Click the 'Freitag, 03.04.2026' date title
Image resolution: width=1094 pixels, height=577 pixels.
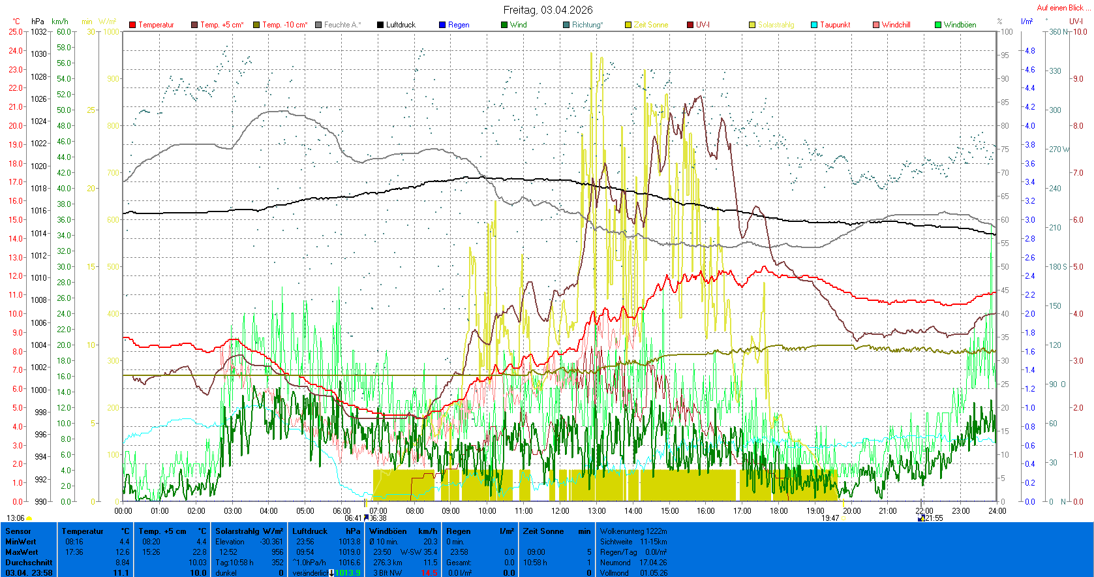coord(547,10)
